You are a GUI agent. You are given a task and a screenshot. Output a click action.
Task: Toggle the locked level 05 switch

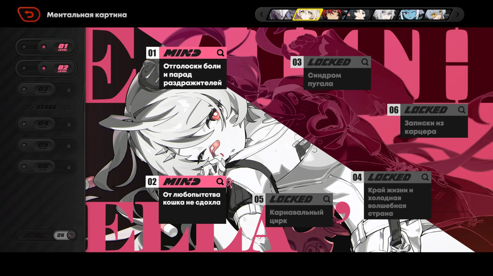[x=46, y=145]
